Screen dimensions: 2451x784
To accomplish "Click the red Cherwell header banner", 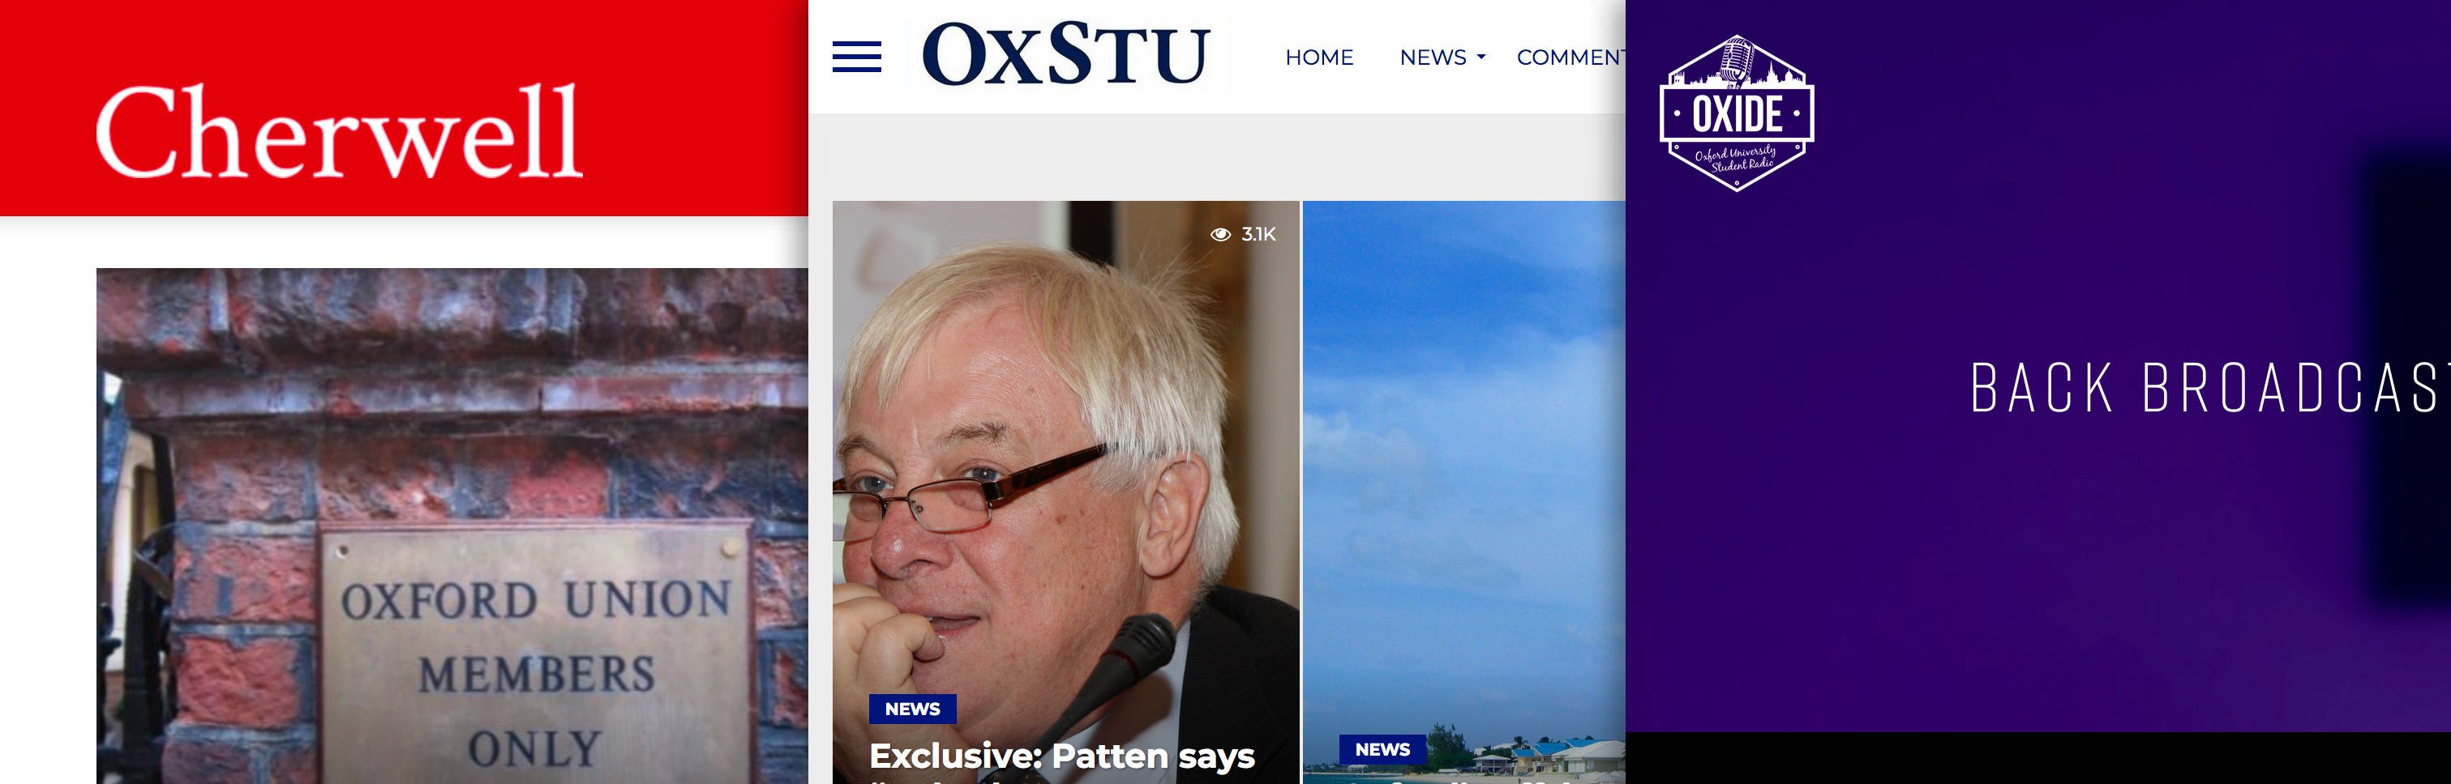I will click(x=404, y=108).
